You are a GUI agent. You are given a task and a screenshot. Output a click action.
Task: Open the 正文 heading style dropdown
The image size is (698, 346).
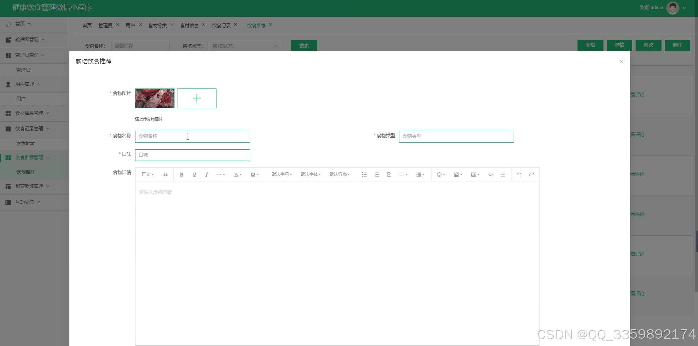click(147, 174)
